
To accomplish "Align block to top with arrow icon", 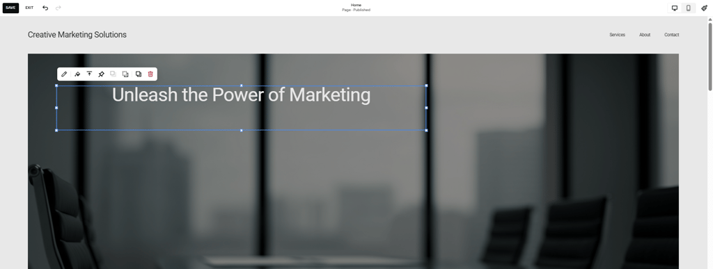I will [90, 74].
